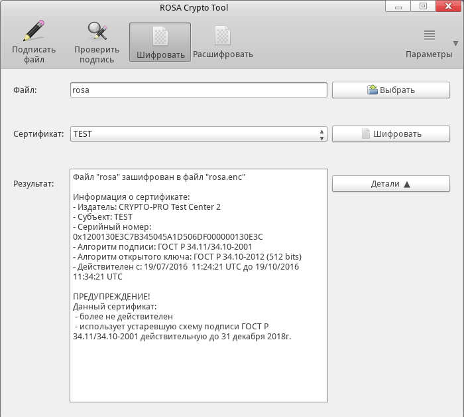Click the 'более не действителен' line
This screenshot has height=417, width=464.
(x=124, y=317)
